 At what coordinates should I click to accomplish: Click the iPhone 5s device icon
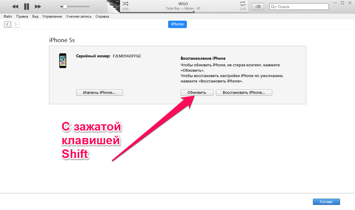point(63,61)
